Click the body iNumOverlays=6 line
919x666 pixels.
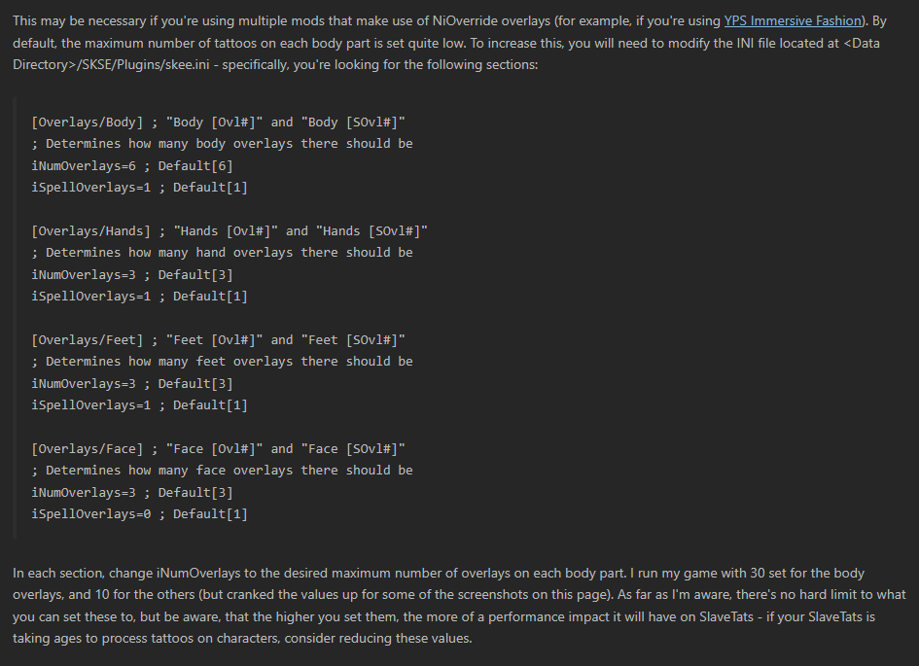click(x=132, y=165)
